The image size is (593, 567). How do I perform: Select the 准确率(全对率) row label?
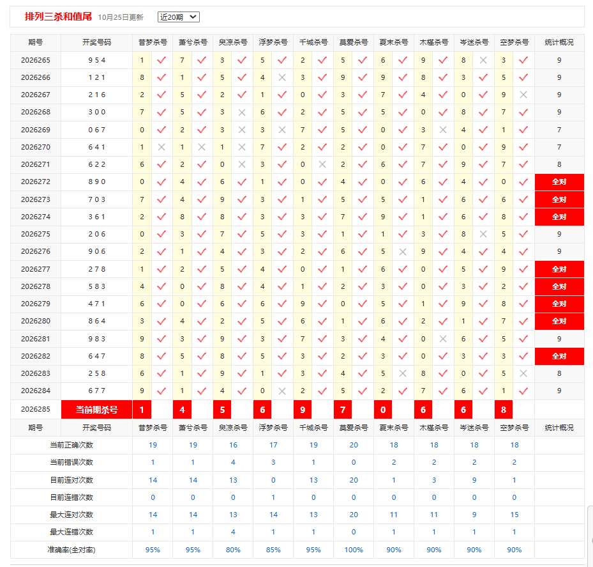71,550
